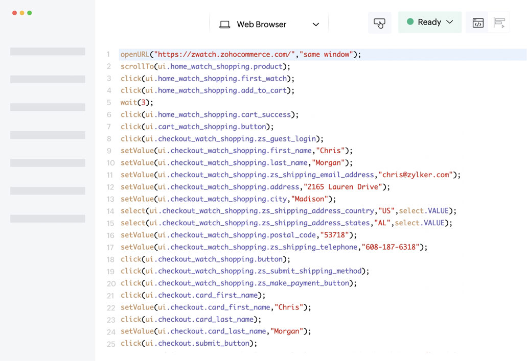Image resolution: width=527 pixels, height=361 pixels.
Task: Select the first item in the left sidebar
Action: [x=47, y=51]
